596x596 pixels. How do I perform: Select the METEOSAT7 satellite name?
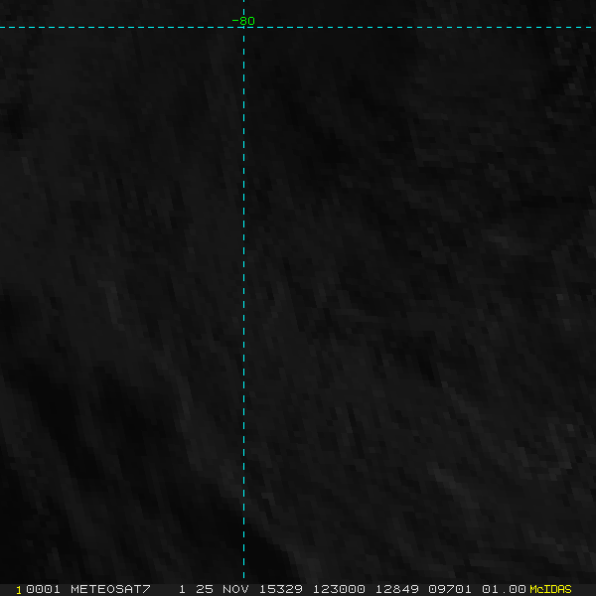point(110,589)
